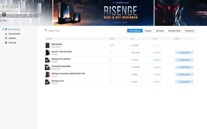The image size is (207, 129).
Task: Click the Downloaded tray icon
Action: pos(6,34)
